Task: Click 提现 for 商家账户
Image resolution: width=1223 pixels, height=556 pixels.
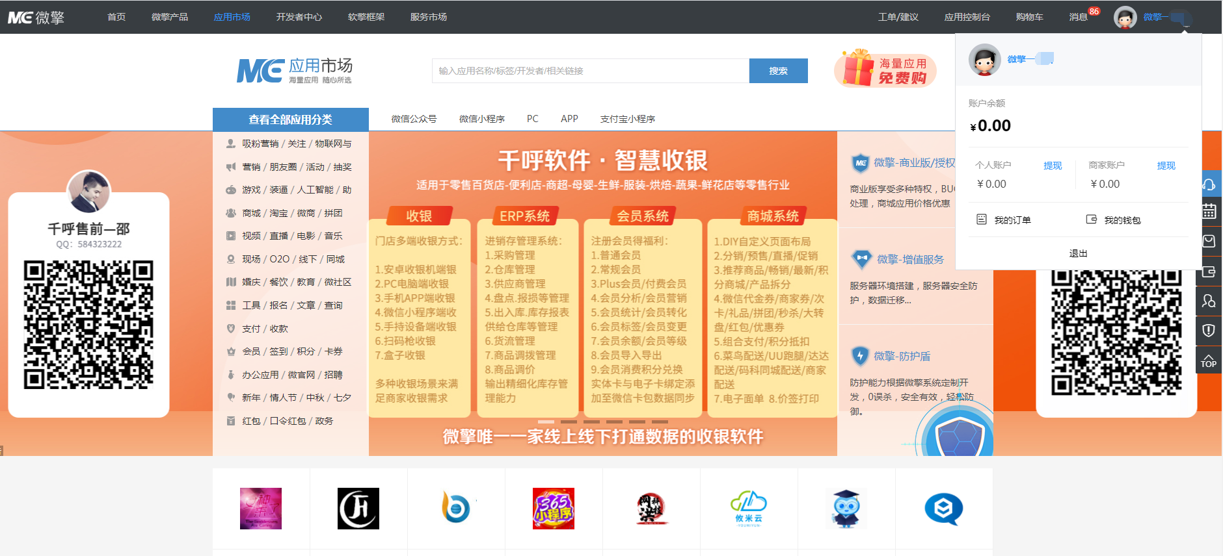Action: [1166, 166]
